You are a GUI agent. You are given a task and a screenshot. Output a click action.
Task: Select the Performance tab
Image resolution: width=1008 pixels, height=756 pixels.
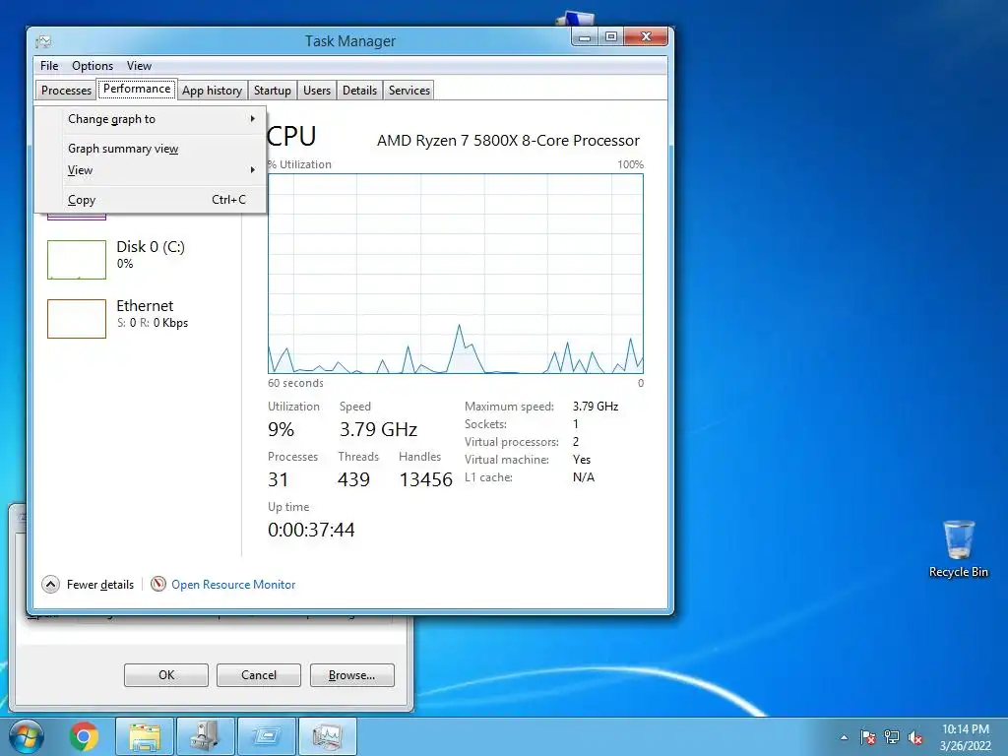tap(137, 89)
